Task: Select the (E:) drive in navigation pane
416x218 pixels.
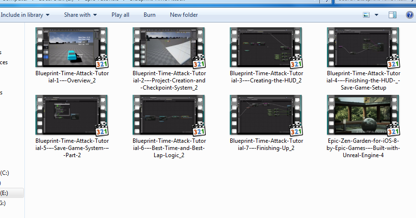Action: click(11, 193)
